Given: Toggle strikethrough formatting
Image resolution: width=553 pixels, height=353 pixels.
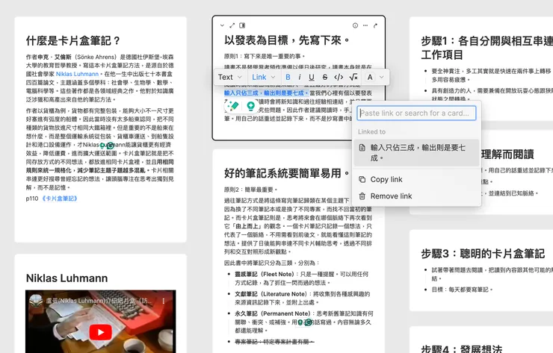Looking at the screenshot, I should tap(325, 77).
